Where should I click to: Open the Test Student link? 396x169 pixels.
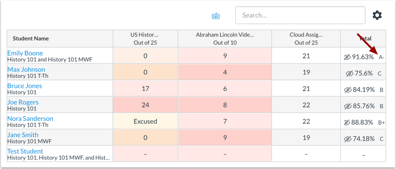click(25, 151)
